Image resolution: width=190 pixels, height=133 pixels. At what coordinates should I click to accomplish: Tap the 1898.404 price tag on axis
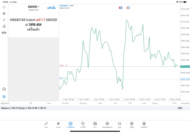185,67
